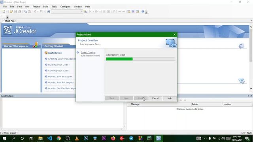Screen dimensions: 253x142
Task: Open Telegram from taskbar
Action: point(131,138)
